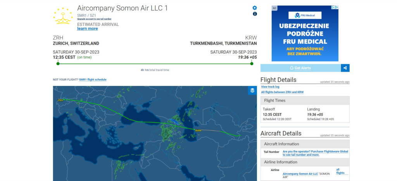This screenshot has width=397, height=181.
Task: Click the Get Alerts button
Action: point(300,68)
